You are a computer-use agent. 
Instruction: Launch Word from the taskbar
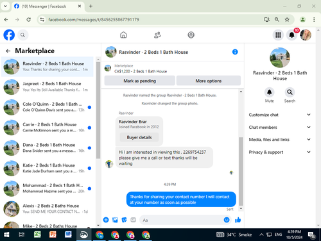coord(68,235)
